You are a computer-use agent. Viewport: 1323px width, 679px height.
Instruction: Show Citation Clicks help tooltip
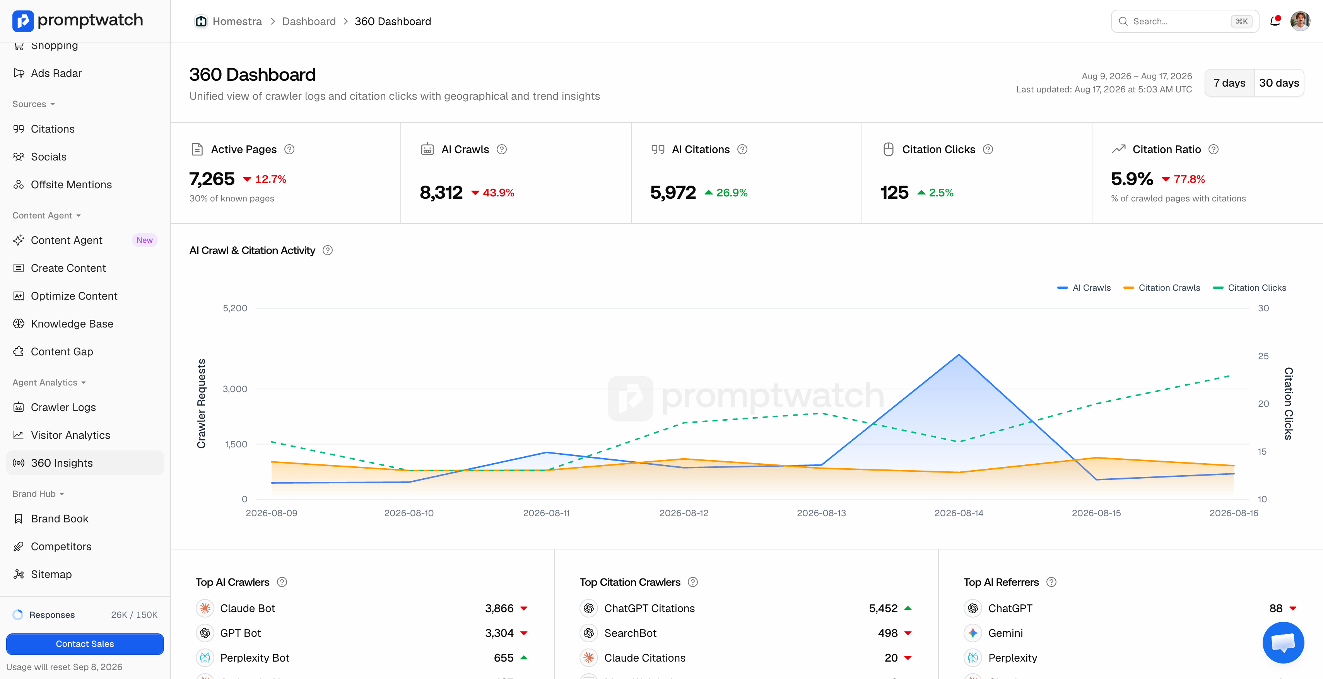(988, 149)
